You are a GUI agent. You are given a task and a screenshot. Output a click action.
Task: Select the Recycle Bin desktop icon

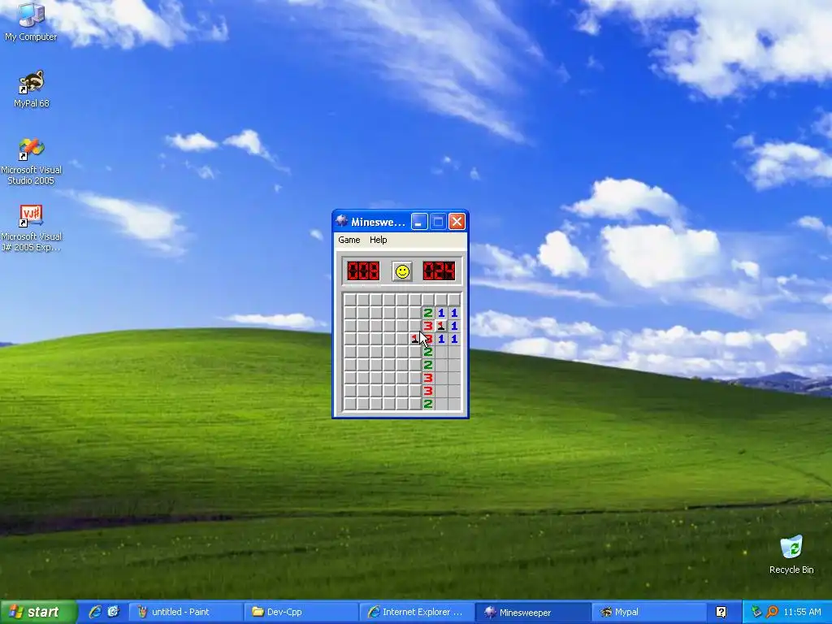(x=791, y=554)
